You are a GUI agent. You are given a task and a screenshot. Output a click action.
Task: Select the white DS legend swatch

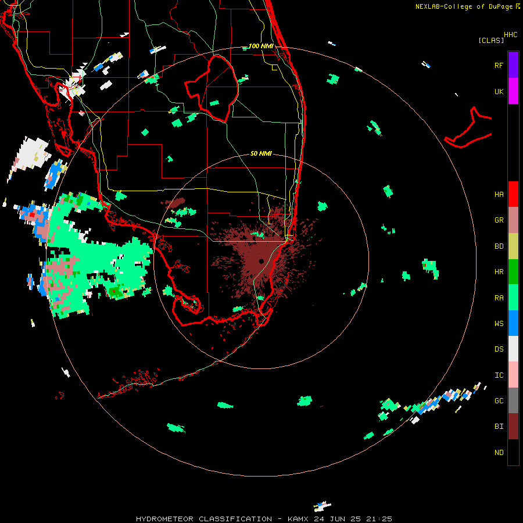(x=513, y=349)
